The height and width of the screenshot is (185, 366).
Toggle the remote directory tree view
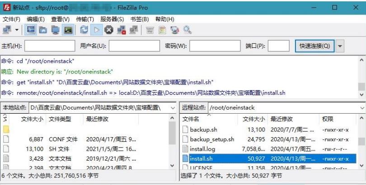point(56,30)
